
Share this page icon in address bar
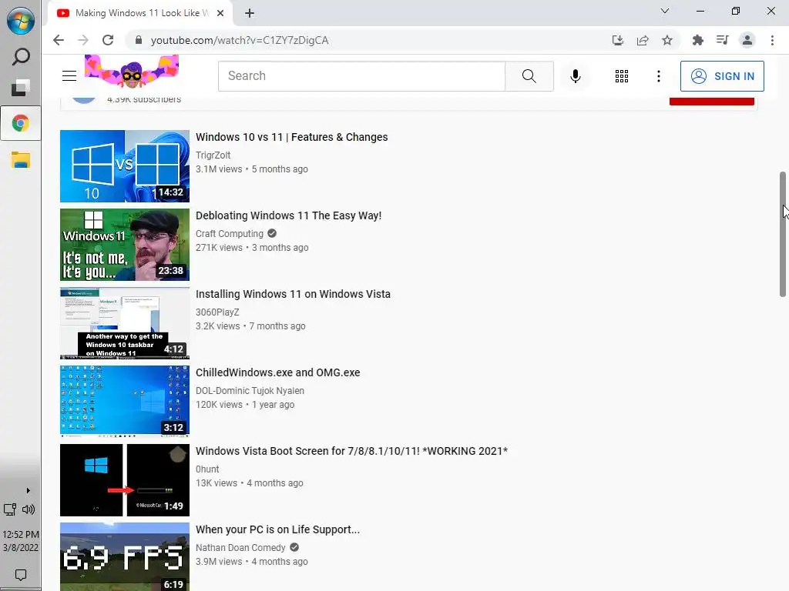tap(642, 40)
